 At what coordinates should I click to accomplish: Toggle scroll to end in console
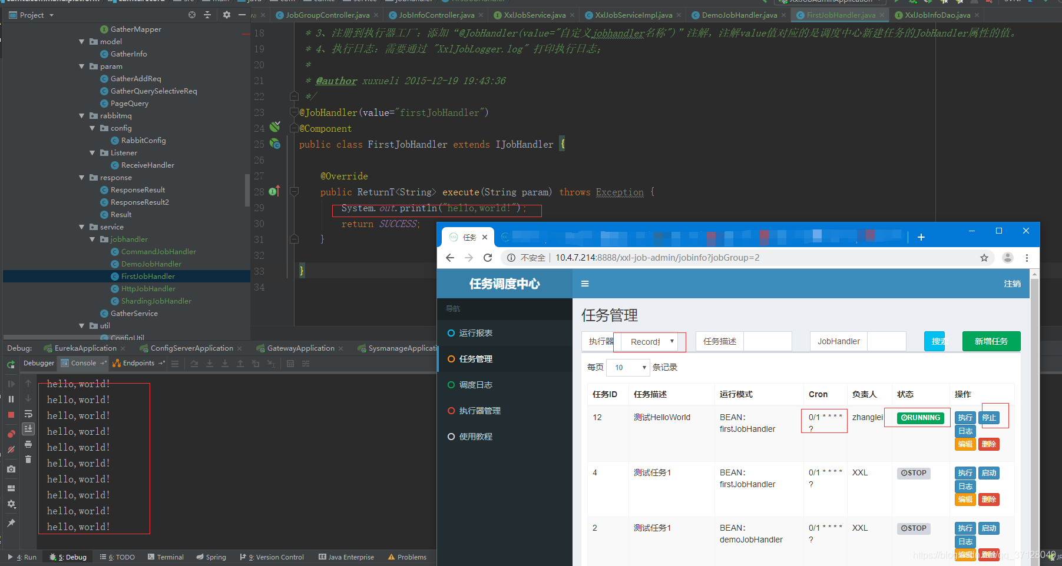(x=28, y=429)
